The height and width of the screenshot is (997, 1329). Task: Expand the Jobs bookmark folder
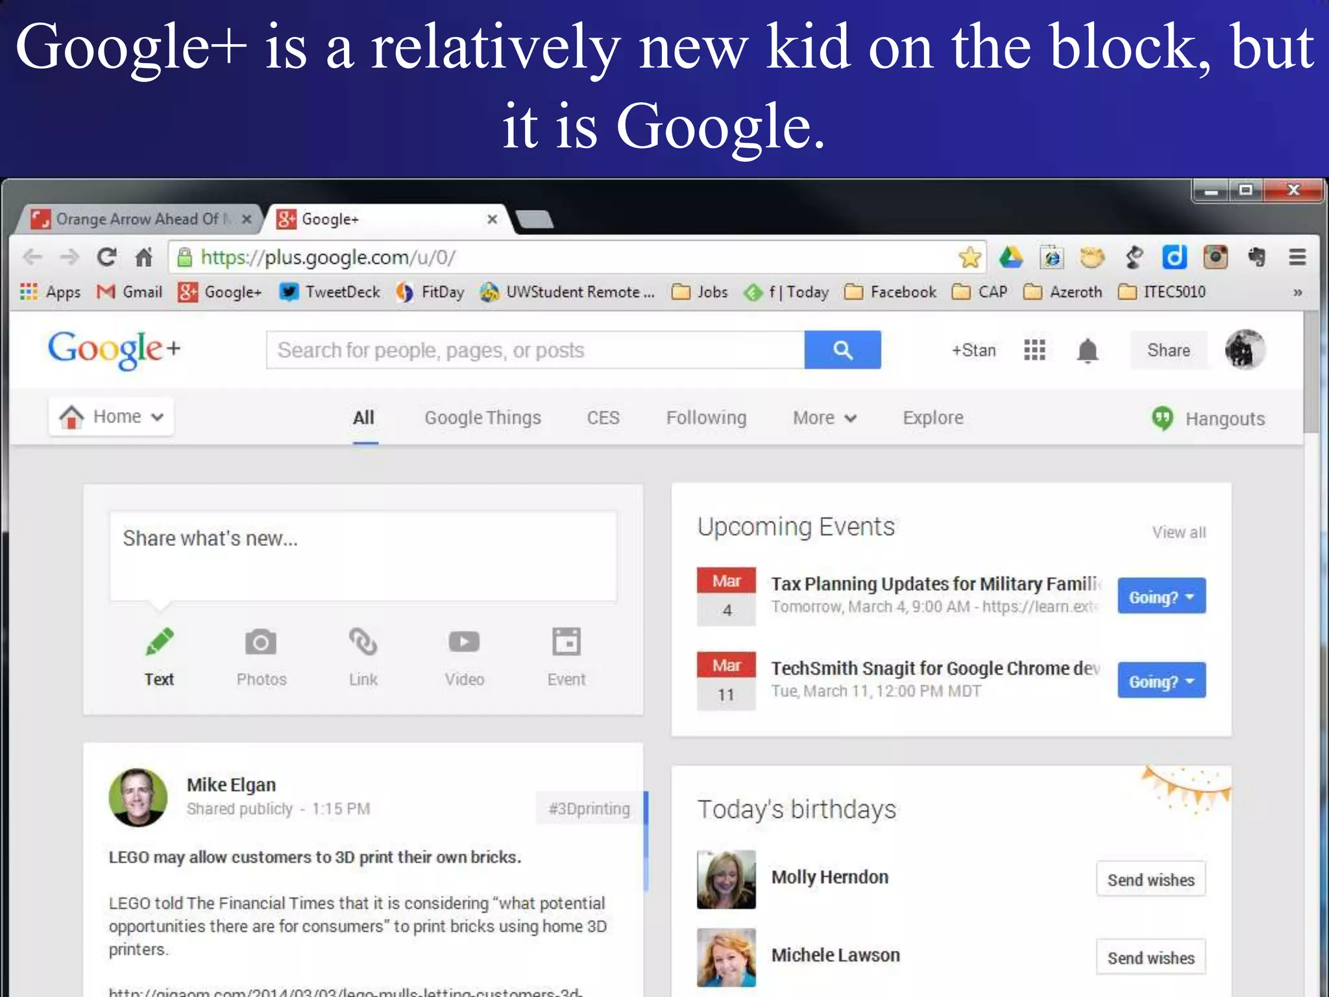700,292
